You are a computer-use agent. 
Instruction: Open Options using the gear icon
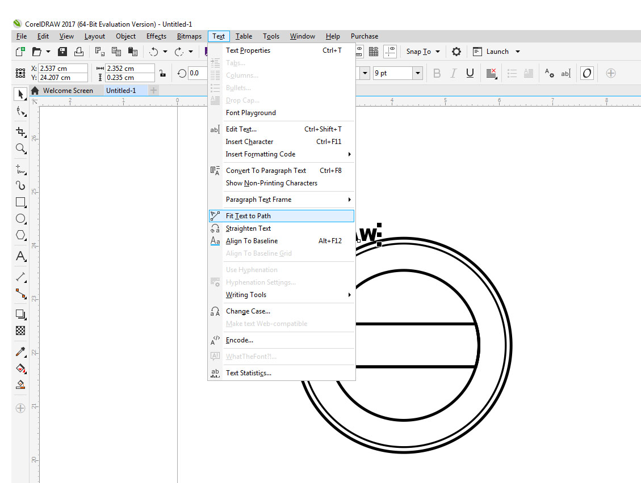coord(456,51)
